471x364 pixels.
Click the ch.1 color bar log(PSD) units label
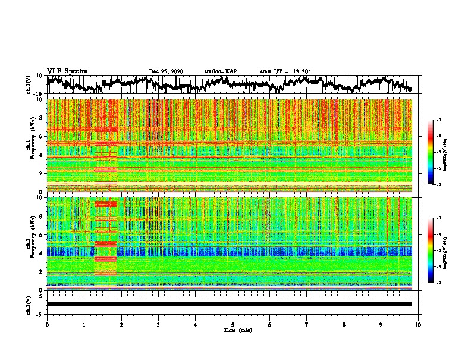pos(445,155)
